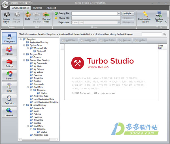The width and height of the screenshot is (170, 144).
Task: Collapse the Current User Directory node
Action: coord(24,60)
